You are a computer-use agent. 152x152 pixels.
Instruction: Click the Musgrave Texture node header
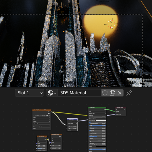coord(56,135)
